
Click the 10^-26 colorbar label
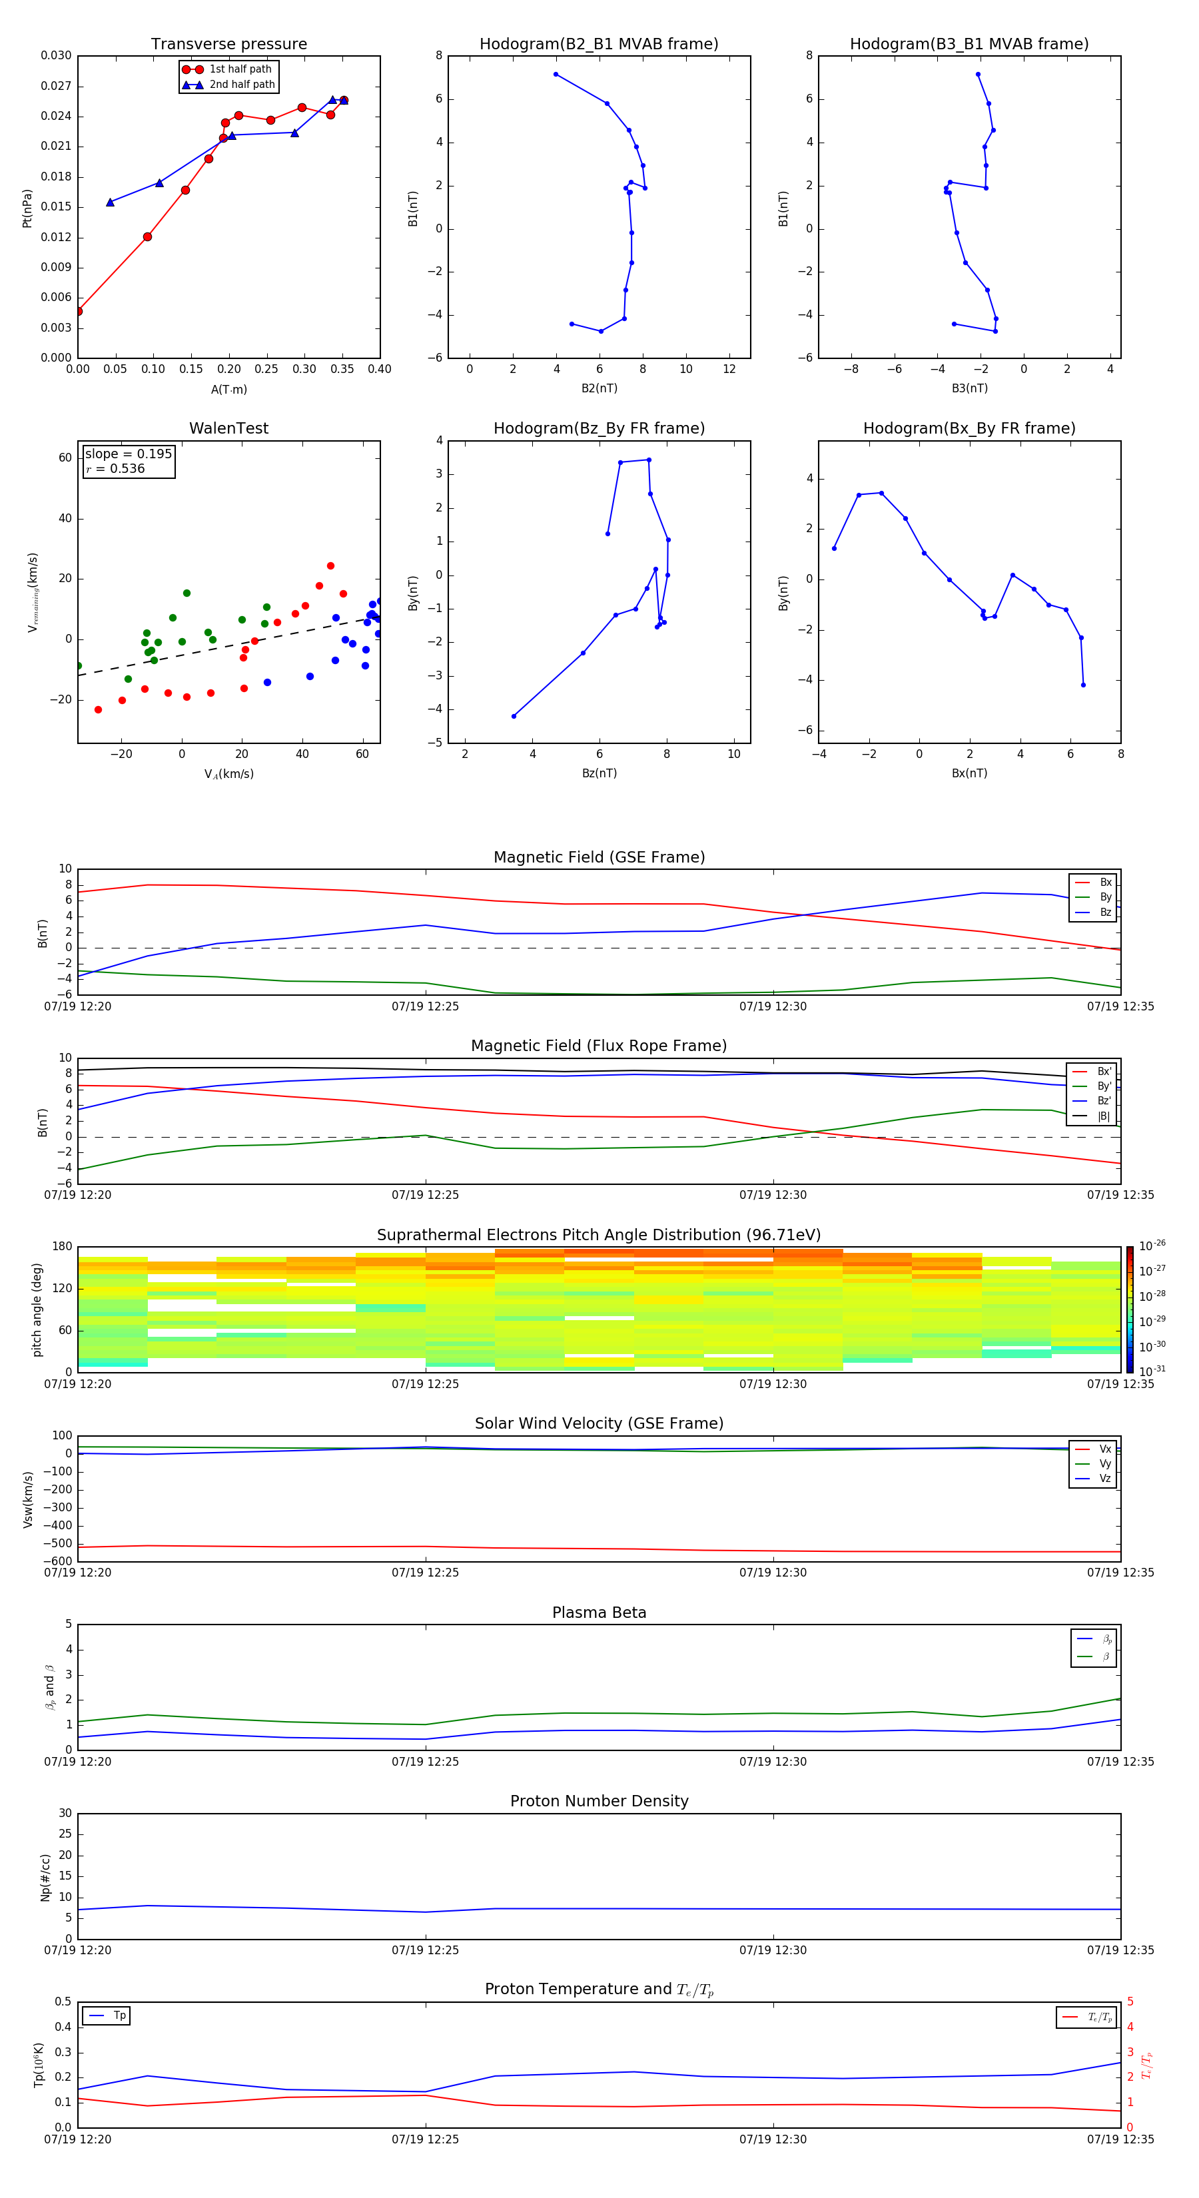(1152, 1246)
